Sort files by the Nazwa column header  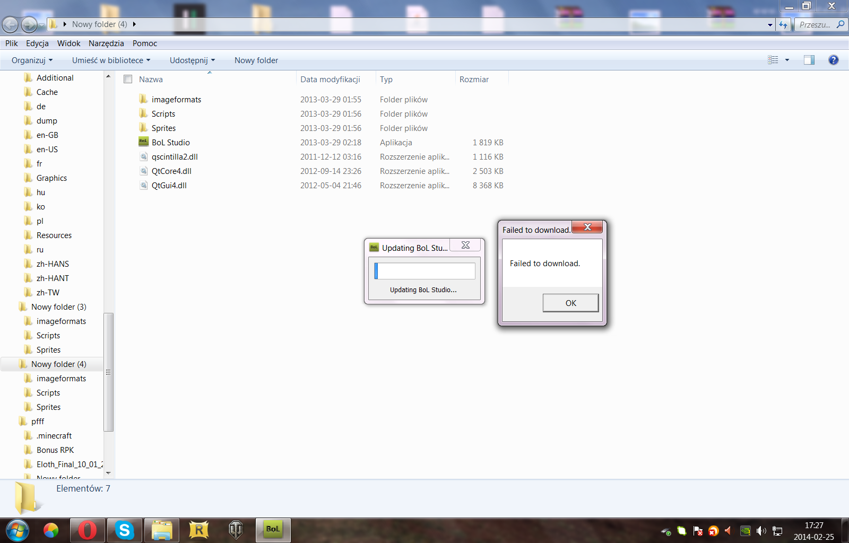(x=151, y=79)
